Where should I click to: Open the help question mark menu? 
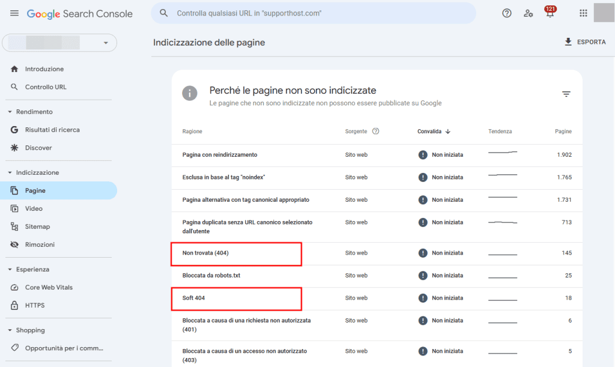point(506,13)
